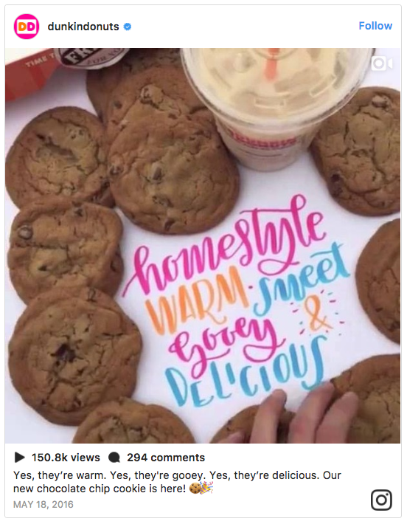Click the party popper emoji in caption
Screen dimensions: 407x524
pos(207,488)
